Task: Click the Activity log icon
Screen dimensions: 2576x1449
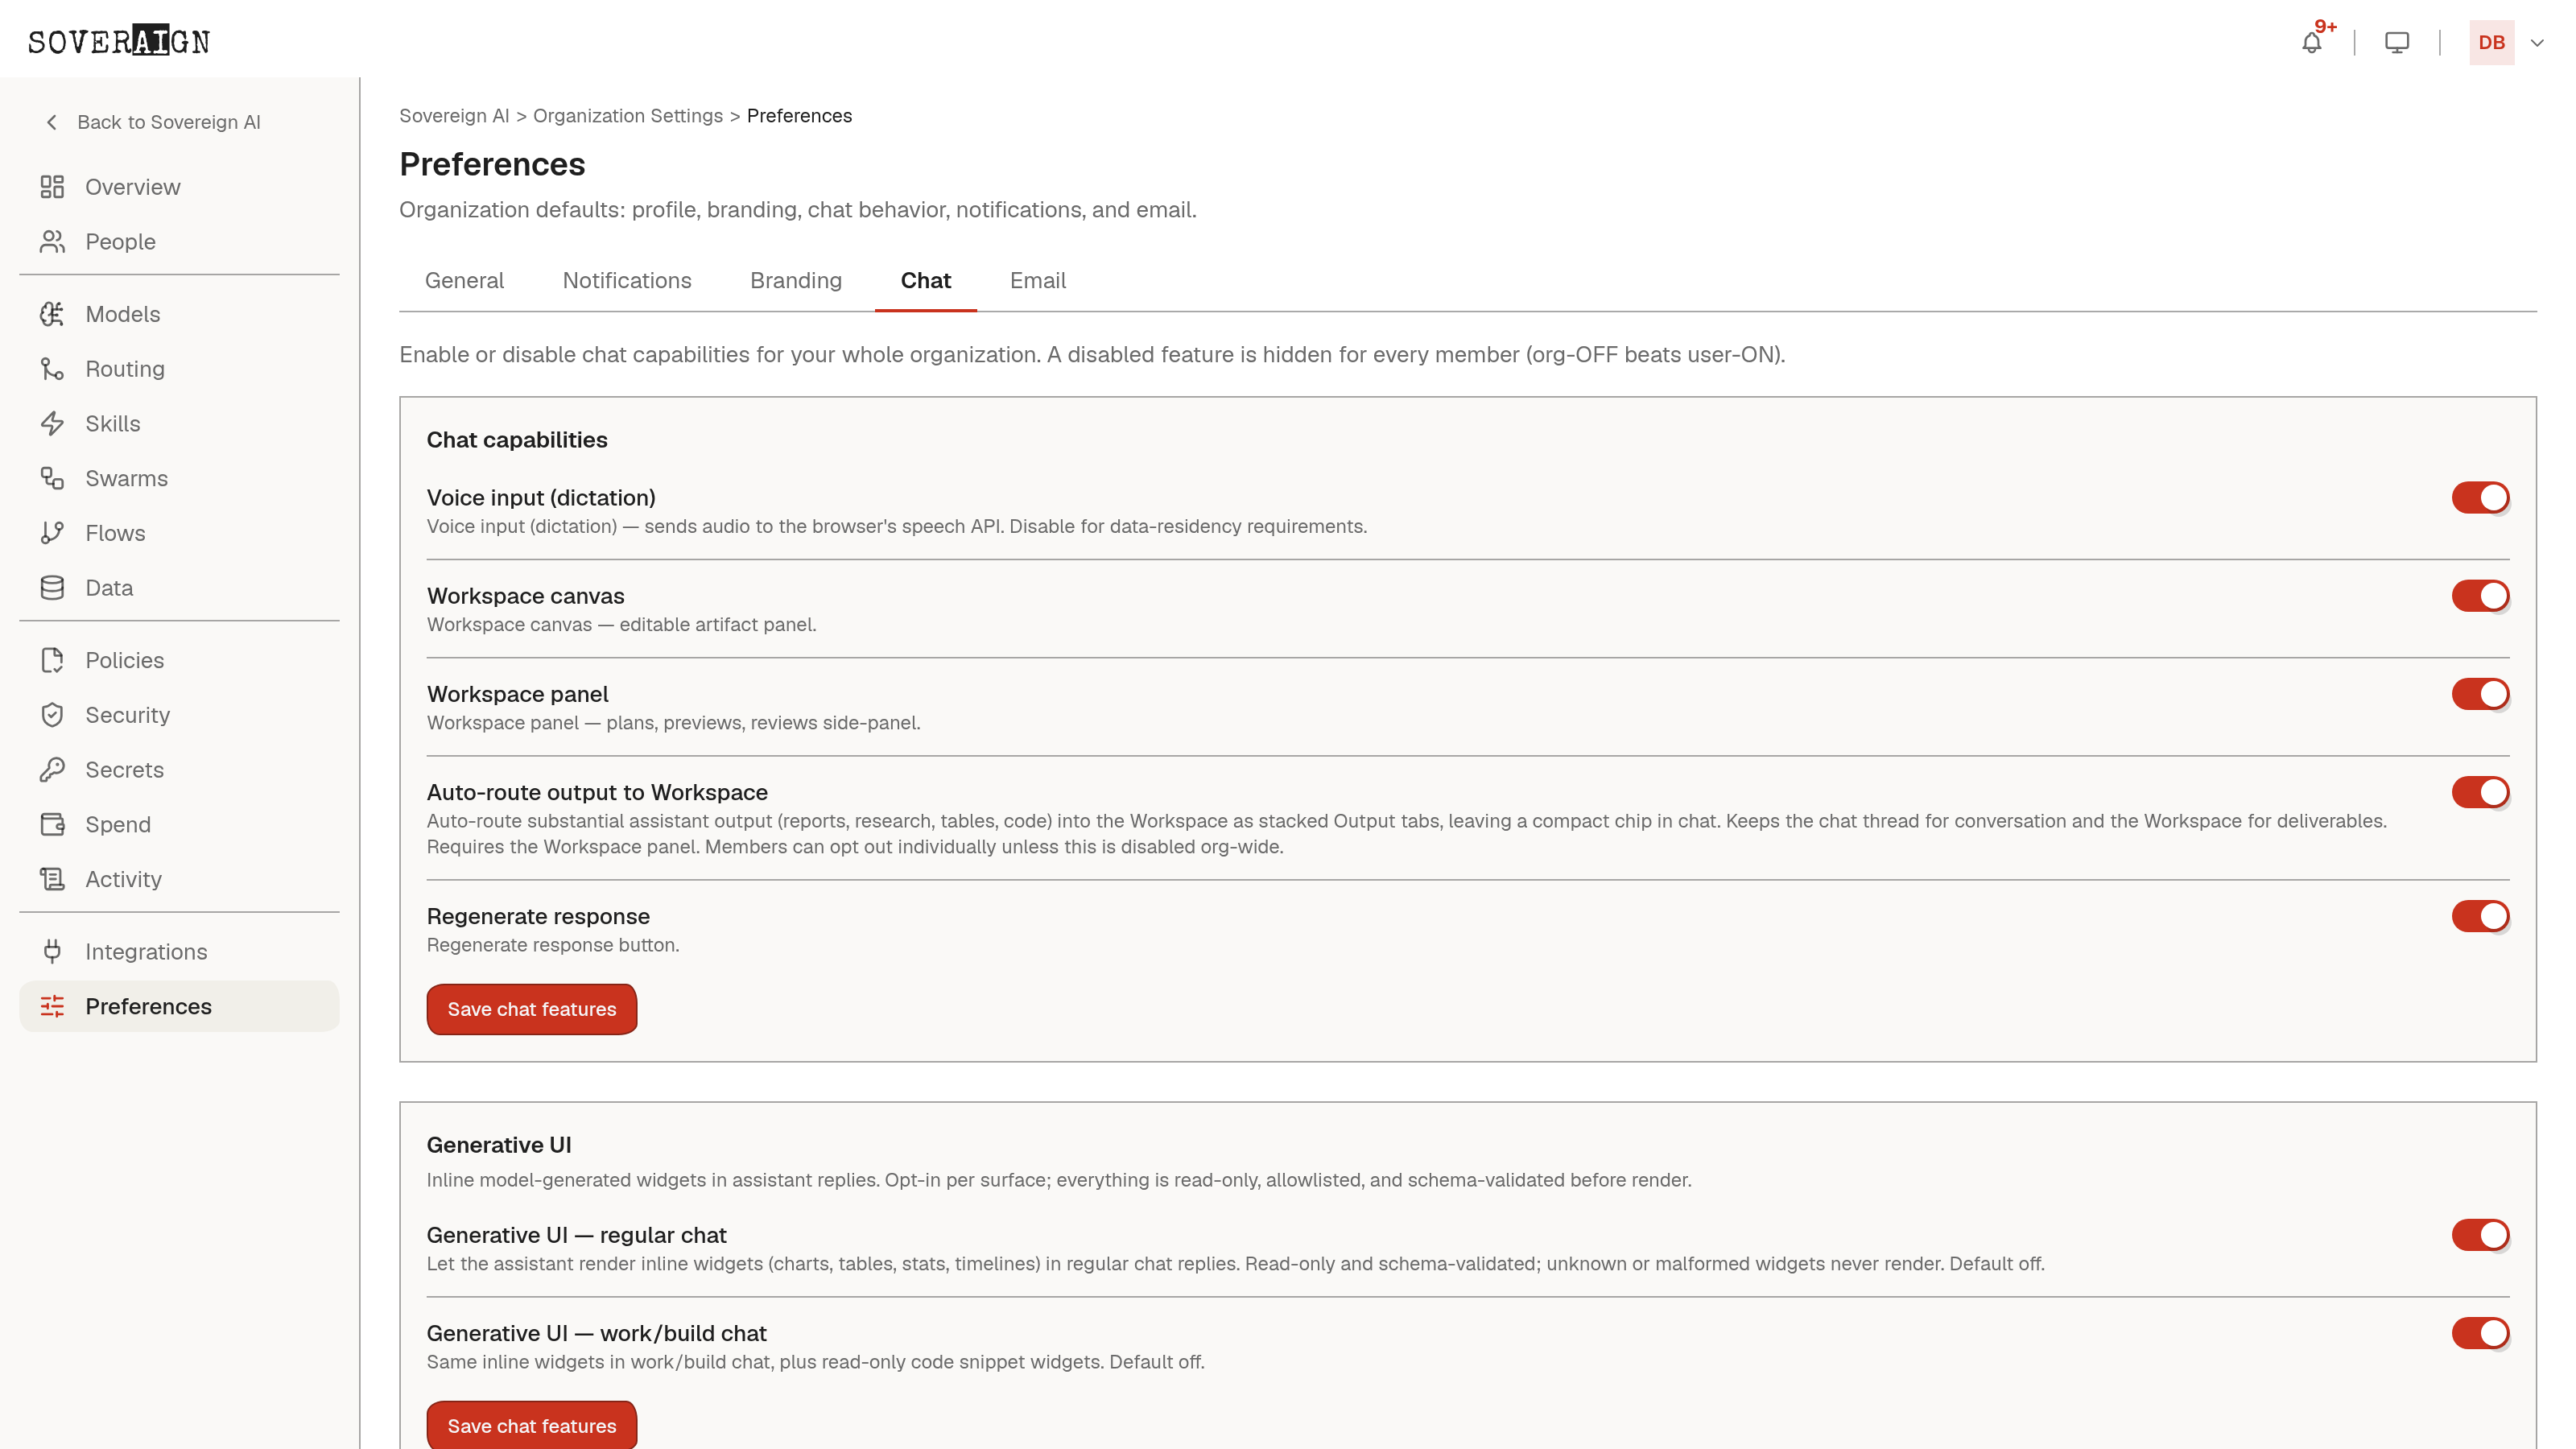Action: 52,879
